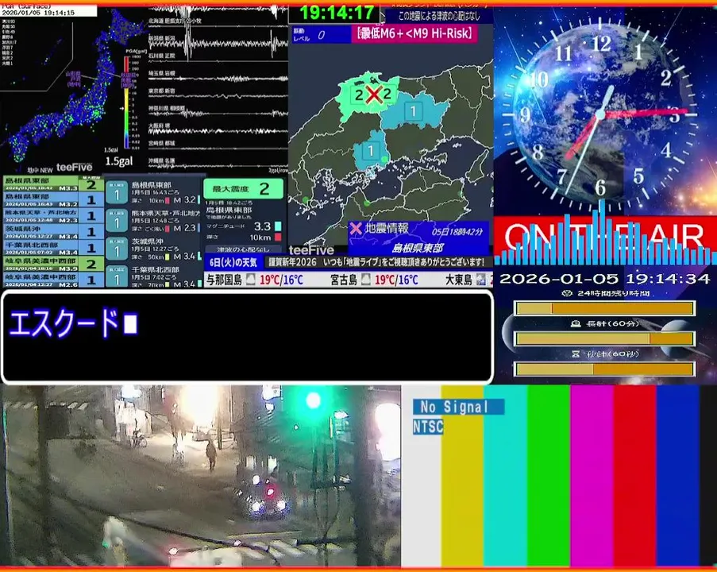This screenshot has height=572, width=717.
Task: Select the 千葉県北西部 M3.4 row in colored list
Action: click(x=53, y=248)
